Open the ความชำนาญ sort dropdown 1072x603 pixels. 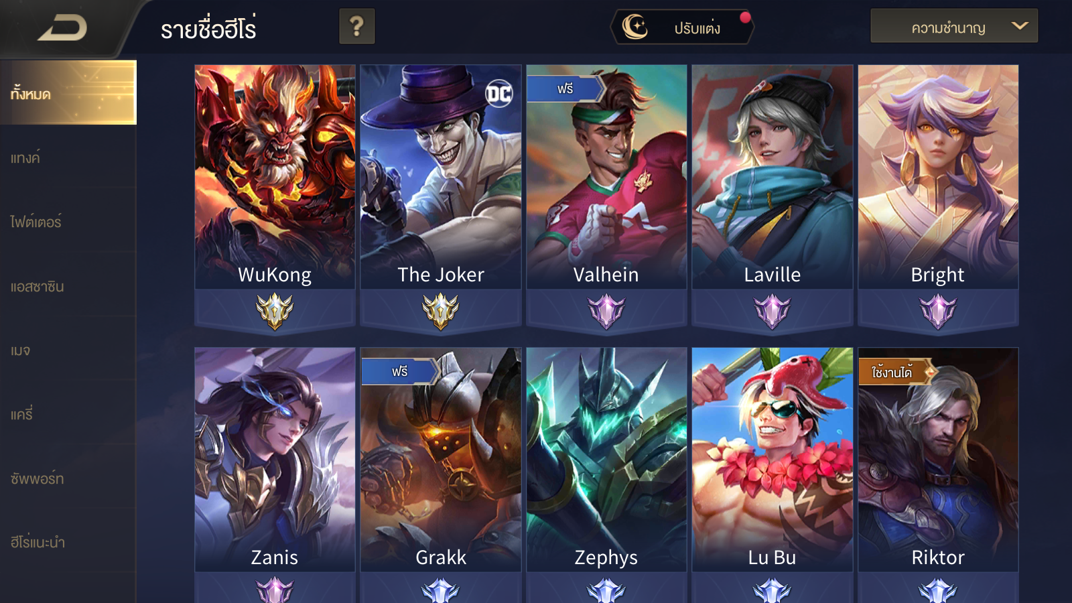click(954, 26)
